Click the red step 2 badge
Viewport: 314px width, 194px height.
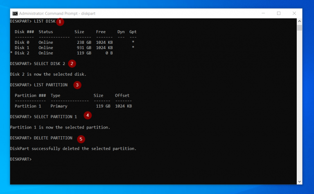72,63
